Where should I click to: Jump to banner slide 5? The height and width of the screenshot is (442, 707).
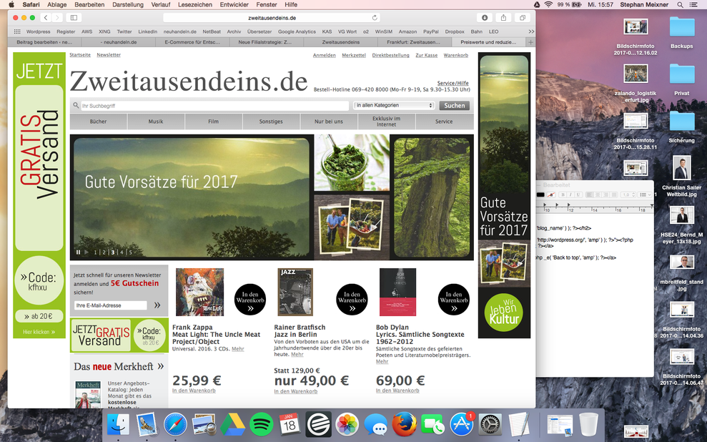click(x=131, y=252)
